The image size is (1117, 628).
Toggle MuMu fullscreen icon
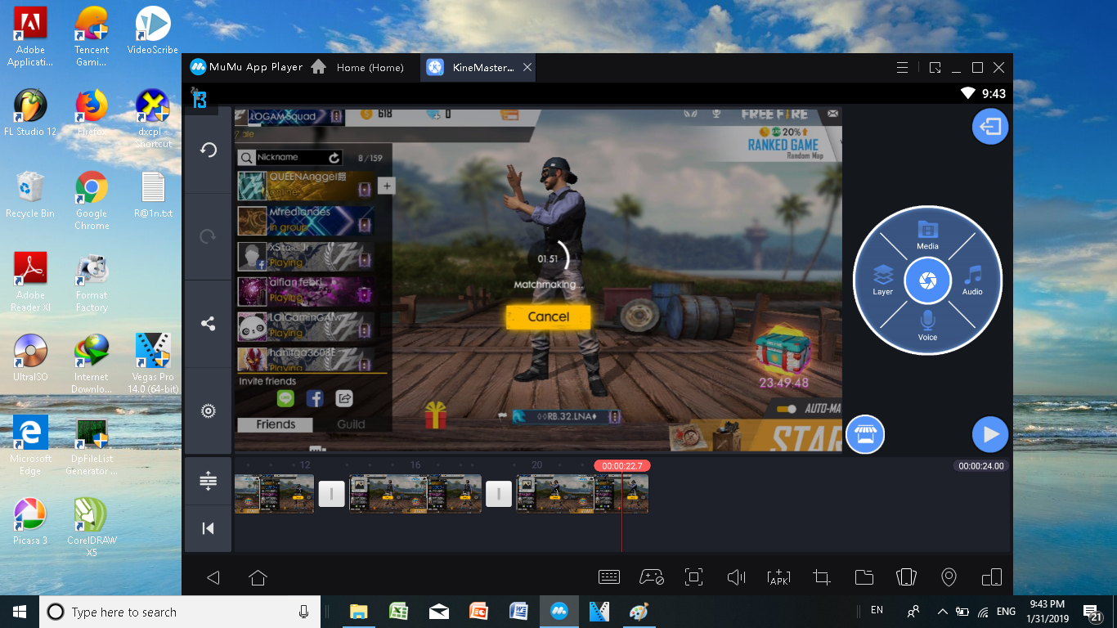click(693, 577)
